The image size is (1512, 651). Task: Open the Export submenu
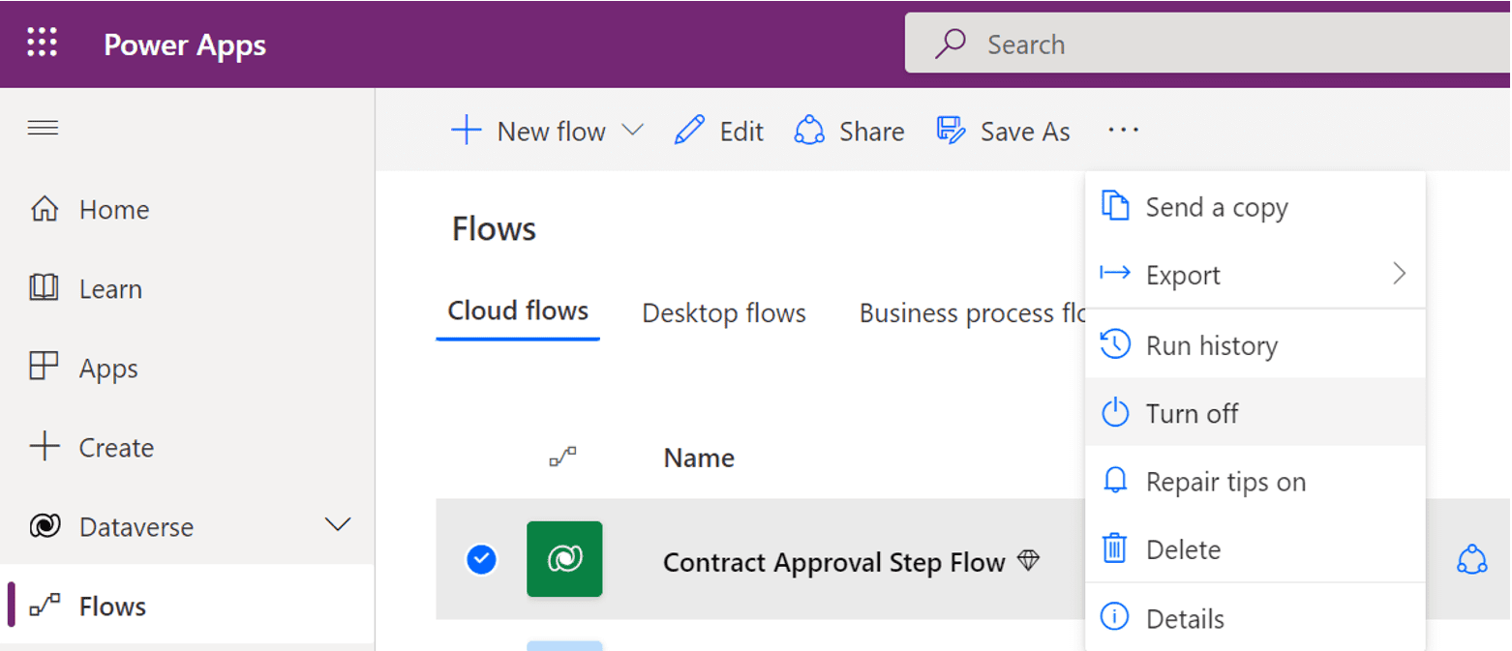coord(1255,275)
